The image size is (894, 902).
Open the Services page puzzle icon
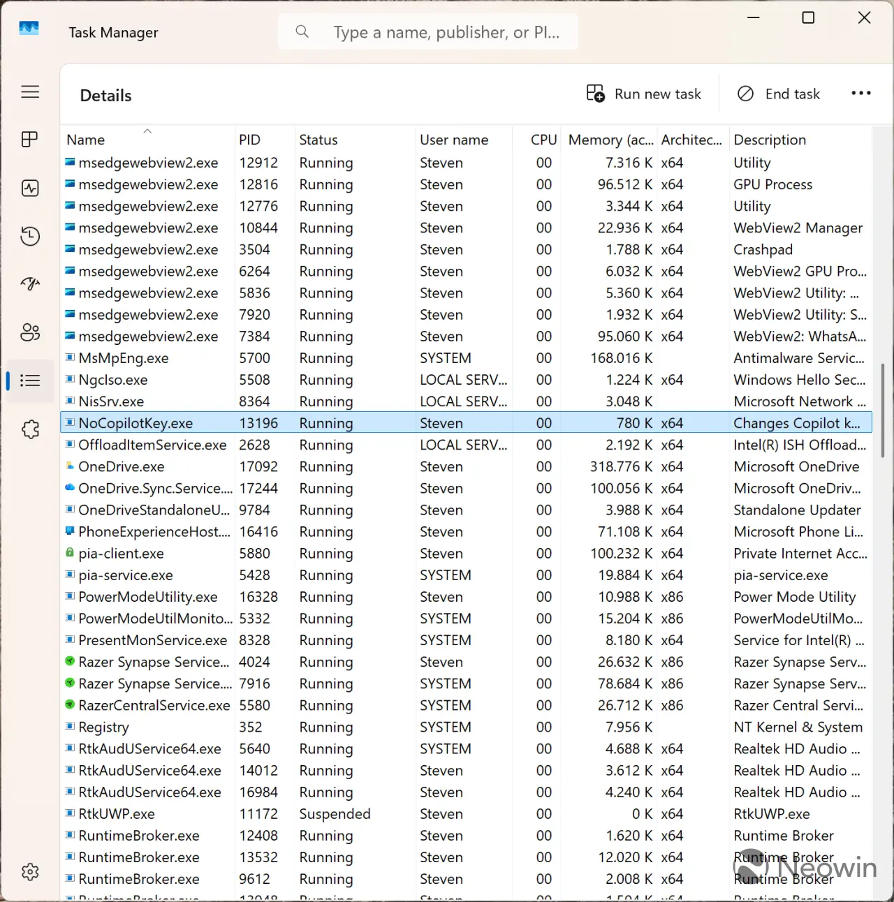tap(30, 429)
